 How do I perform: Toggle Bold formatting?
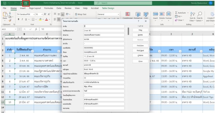[x=18, y=19]
